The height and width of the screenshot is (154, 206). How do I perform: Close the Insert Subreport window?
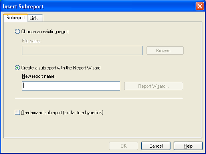pyautogui.click(x=200, y=6)
